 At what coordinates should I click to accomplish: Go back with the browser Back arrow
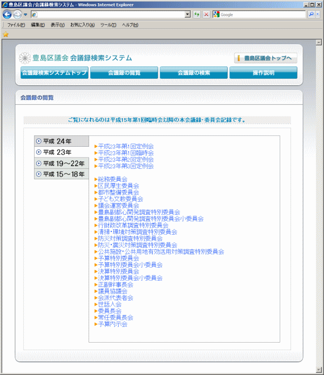(7, 15)
